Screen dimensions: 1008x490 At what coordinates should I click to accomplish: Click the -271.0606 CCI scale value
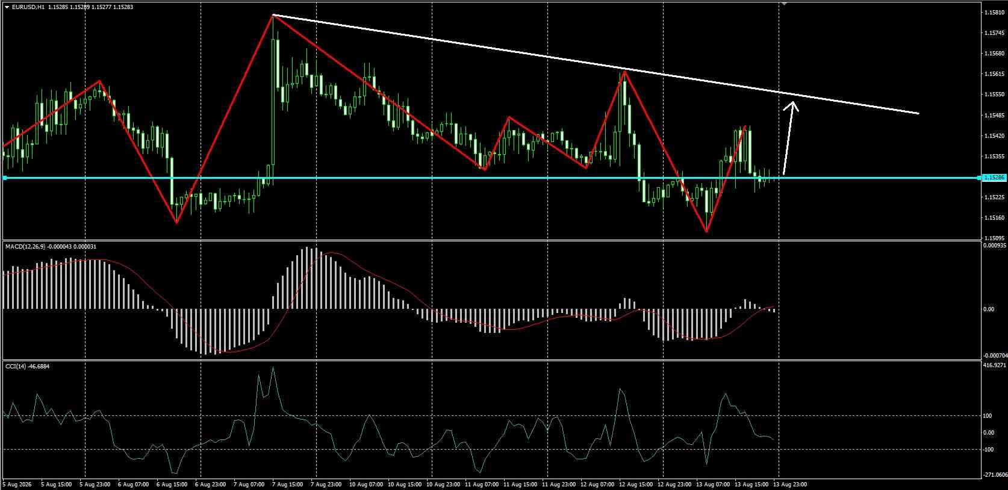[995, 475]
